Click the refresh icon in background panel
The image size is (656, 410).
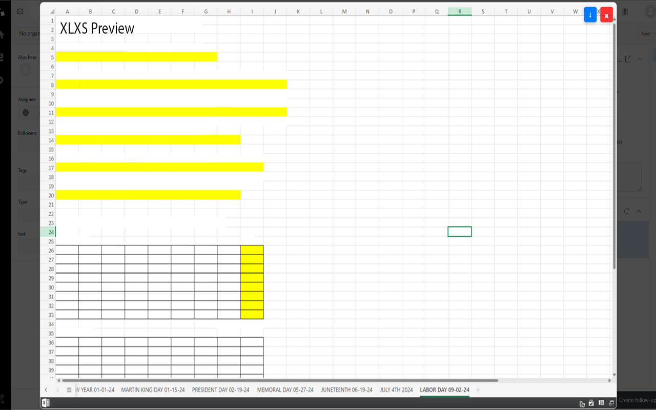point(626,211)
